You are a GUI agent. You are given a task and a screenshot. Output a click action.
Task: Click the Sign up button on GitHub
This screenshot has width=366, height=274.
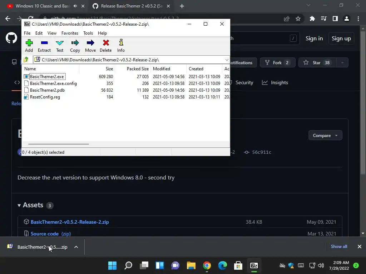tap(341, 39)
